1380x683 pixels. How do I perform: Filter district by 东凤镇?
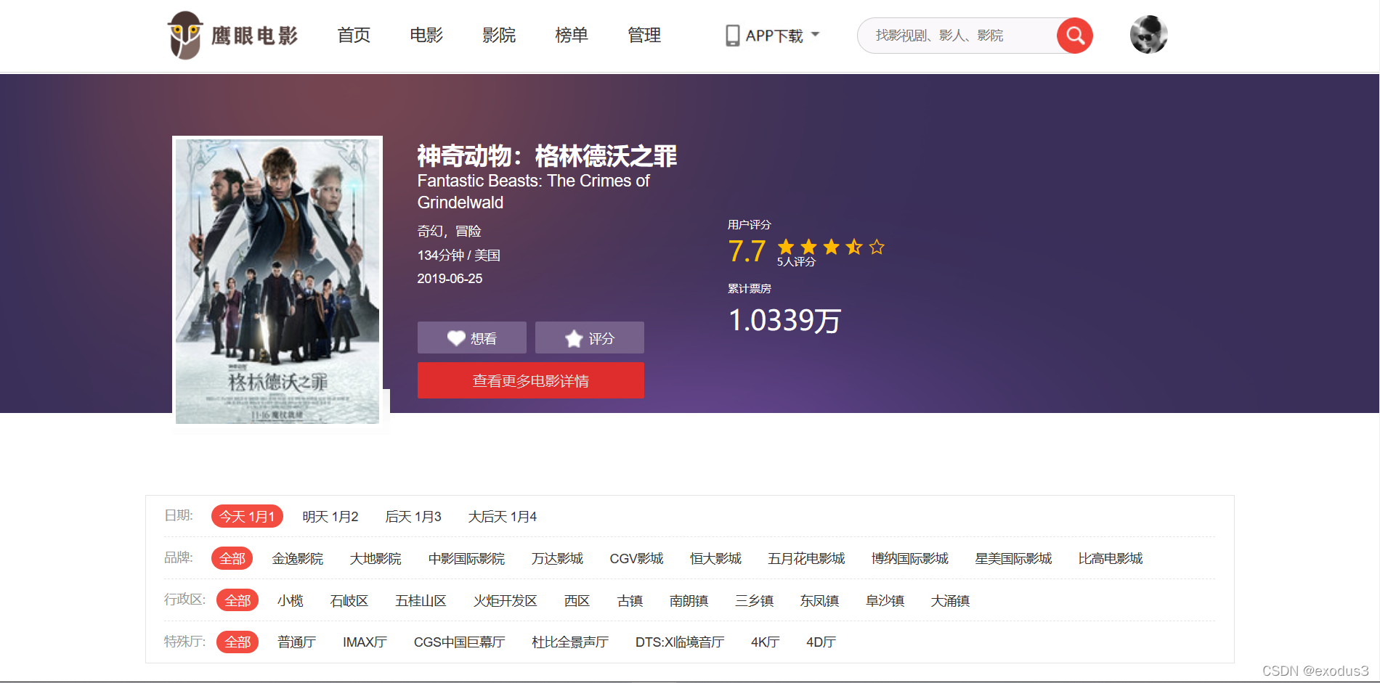click(819, 600)
